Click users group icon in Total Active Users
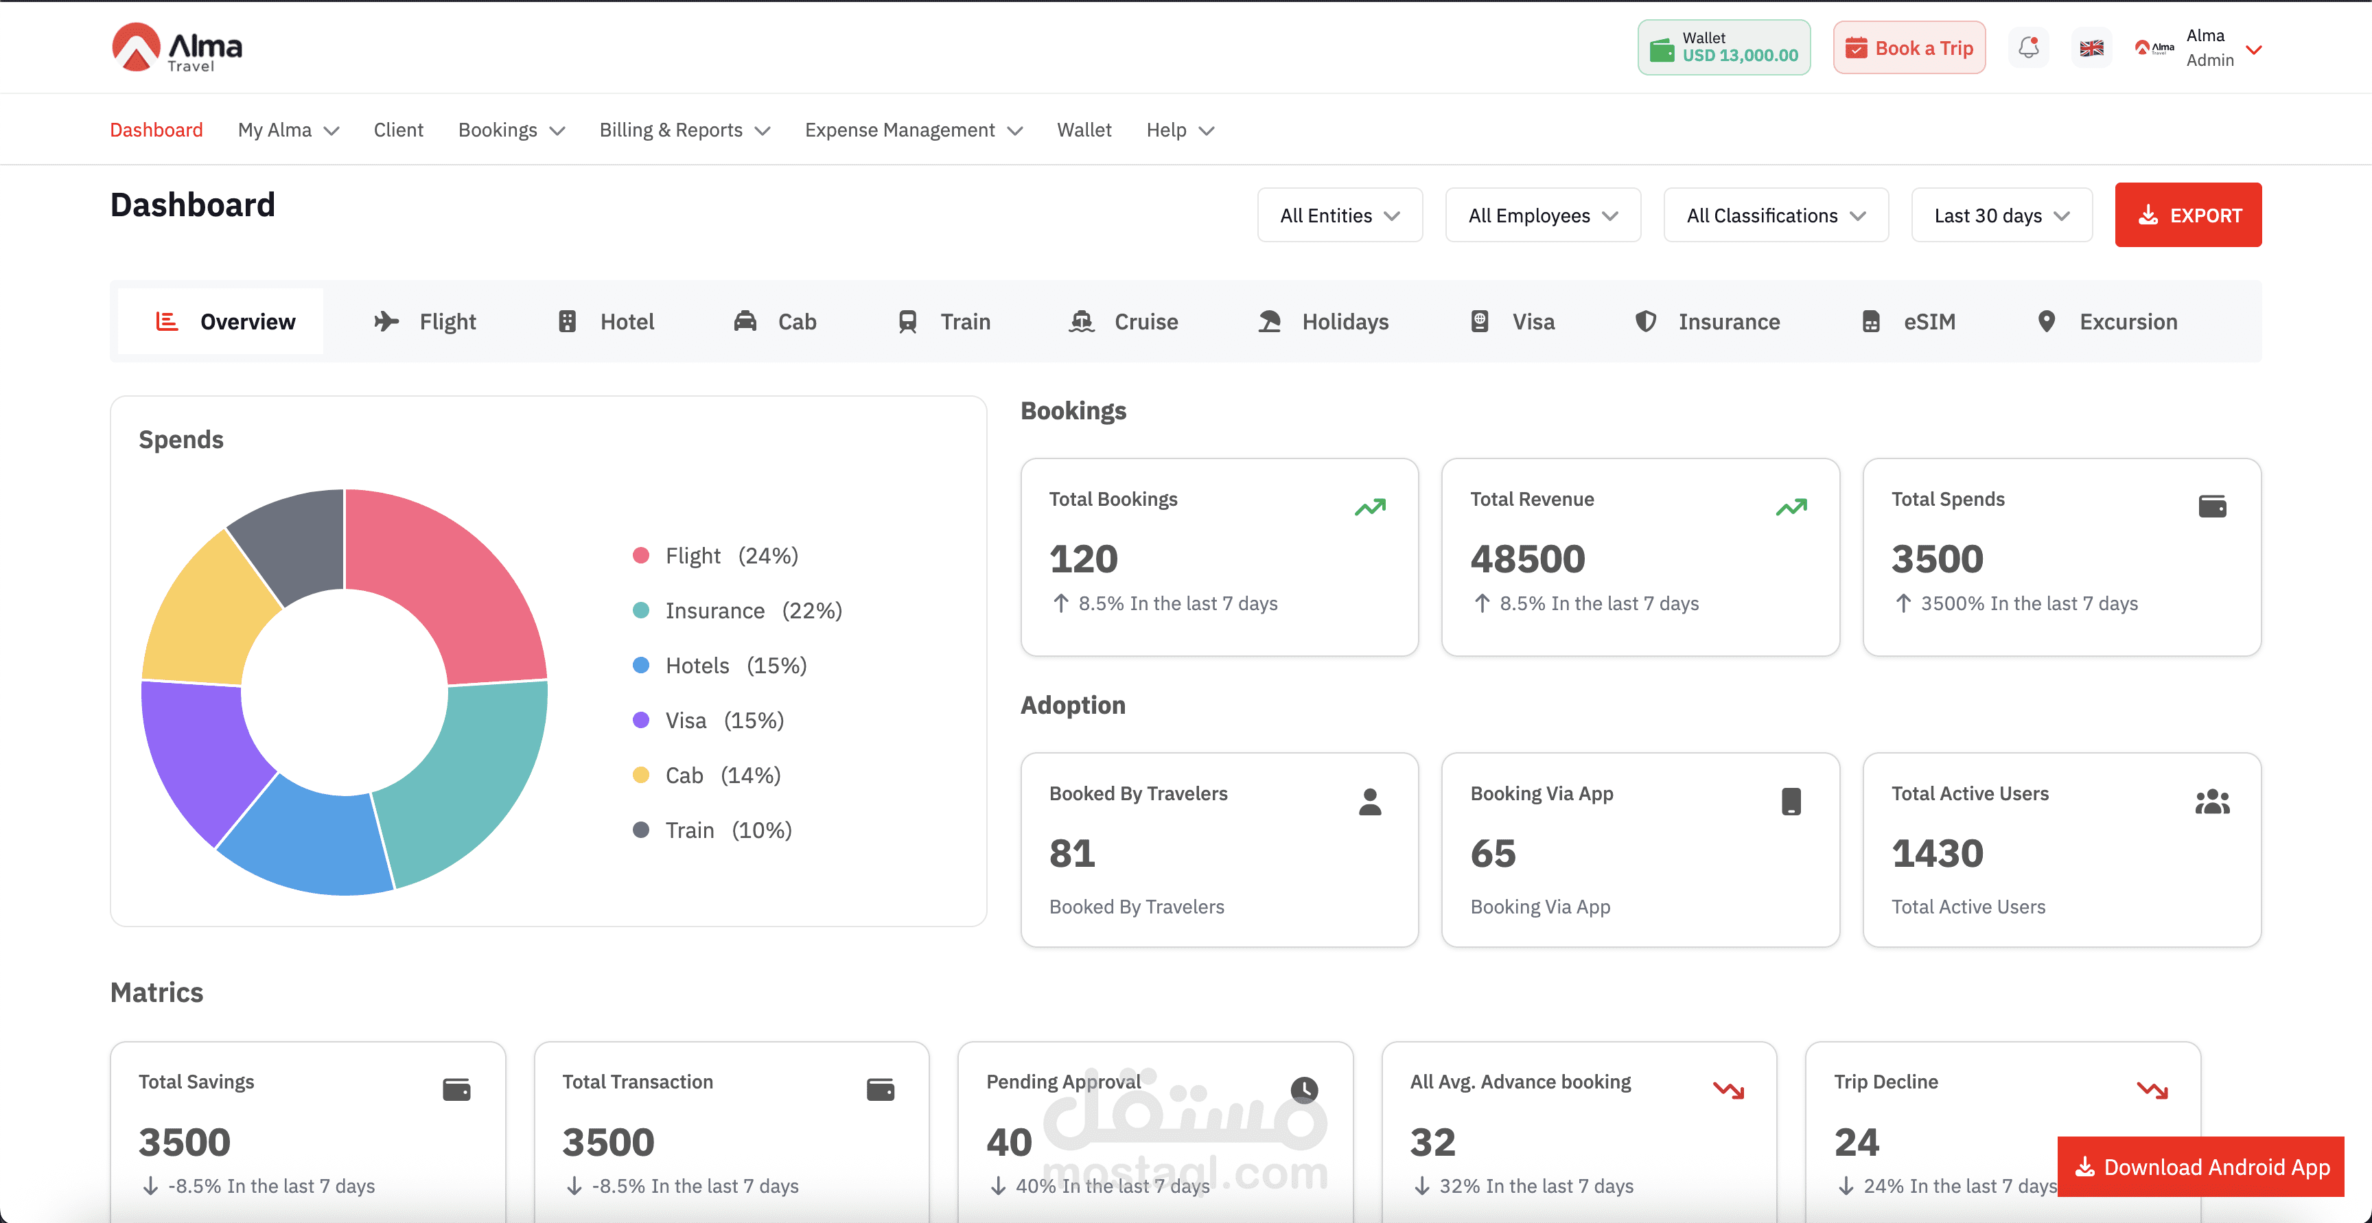Viewport: 2372px width, 1223px height. [x=2212, y=802]
